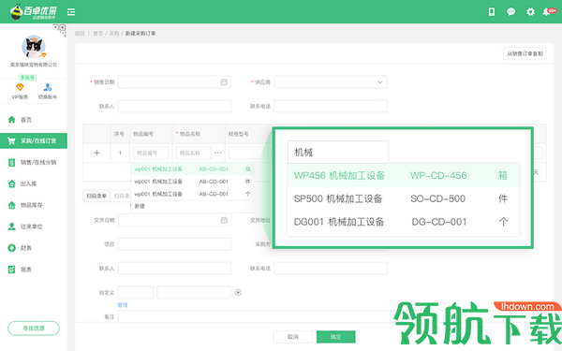Focus the upper 联系人 input field

tap(174, 106)
